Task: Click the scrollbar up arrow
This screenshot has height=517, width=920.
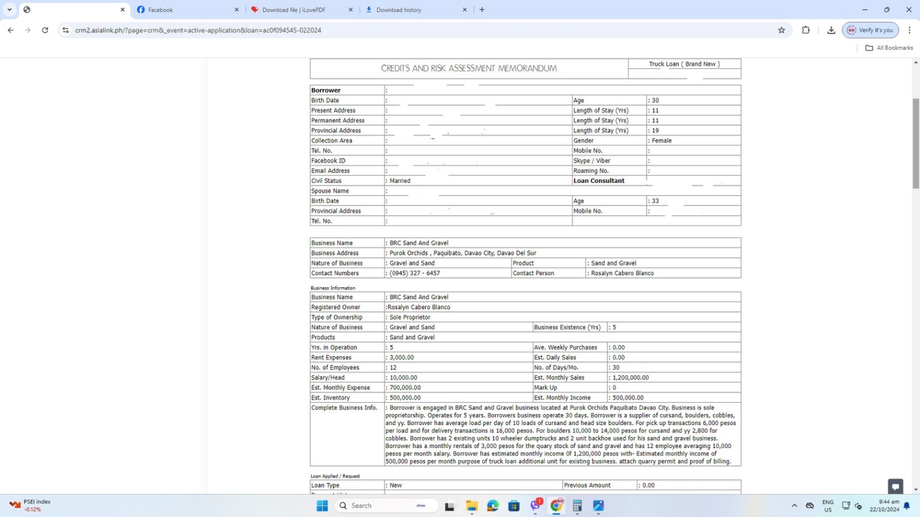Action: [x=916, y=62]
